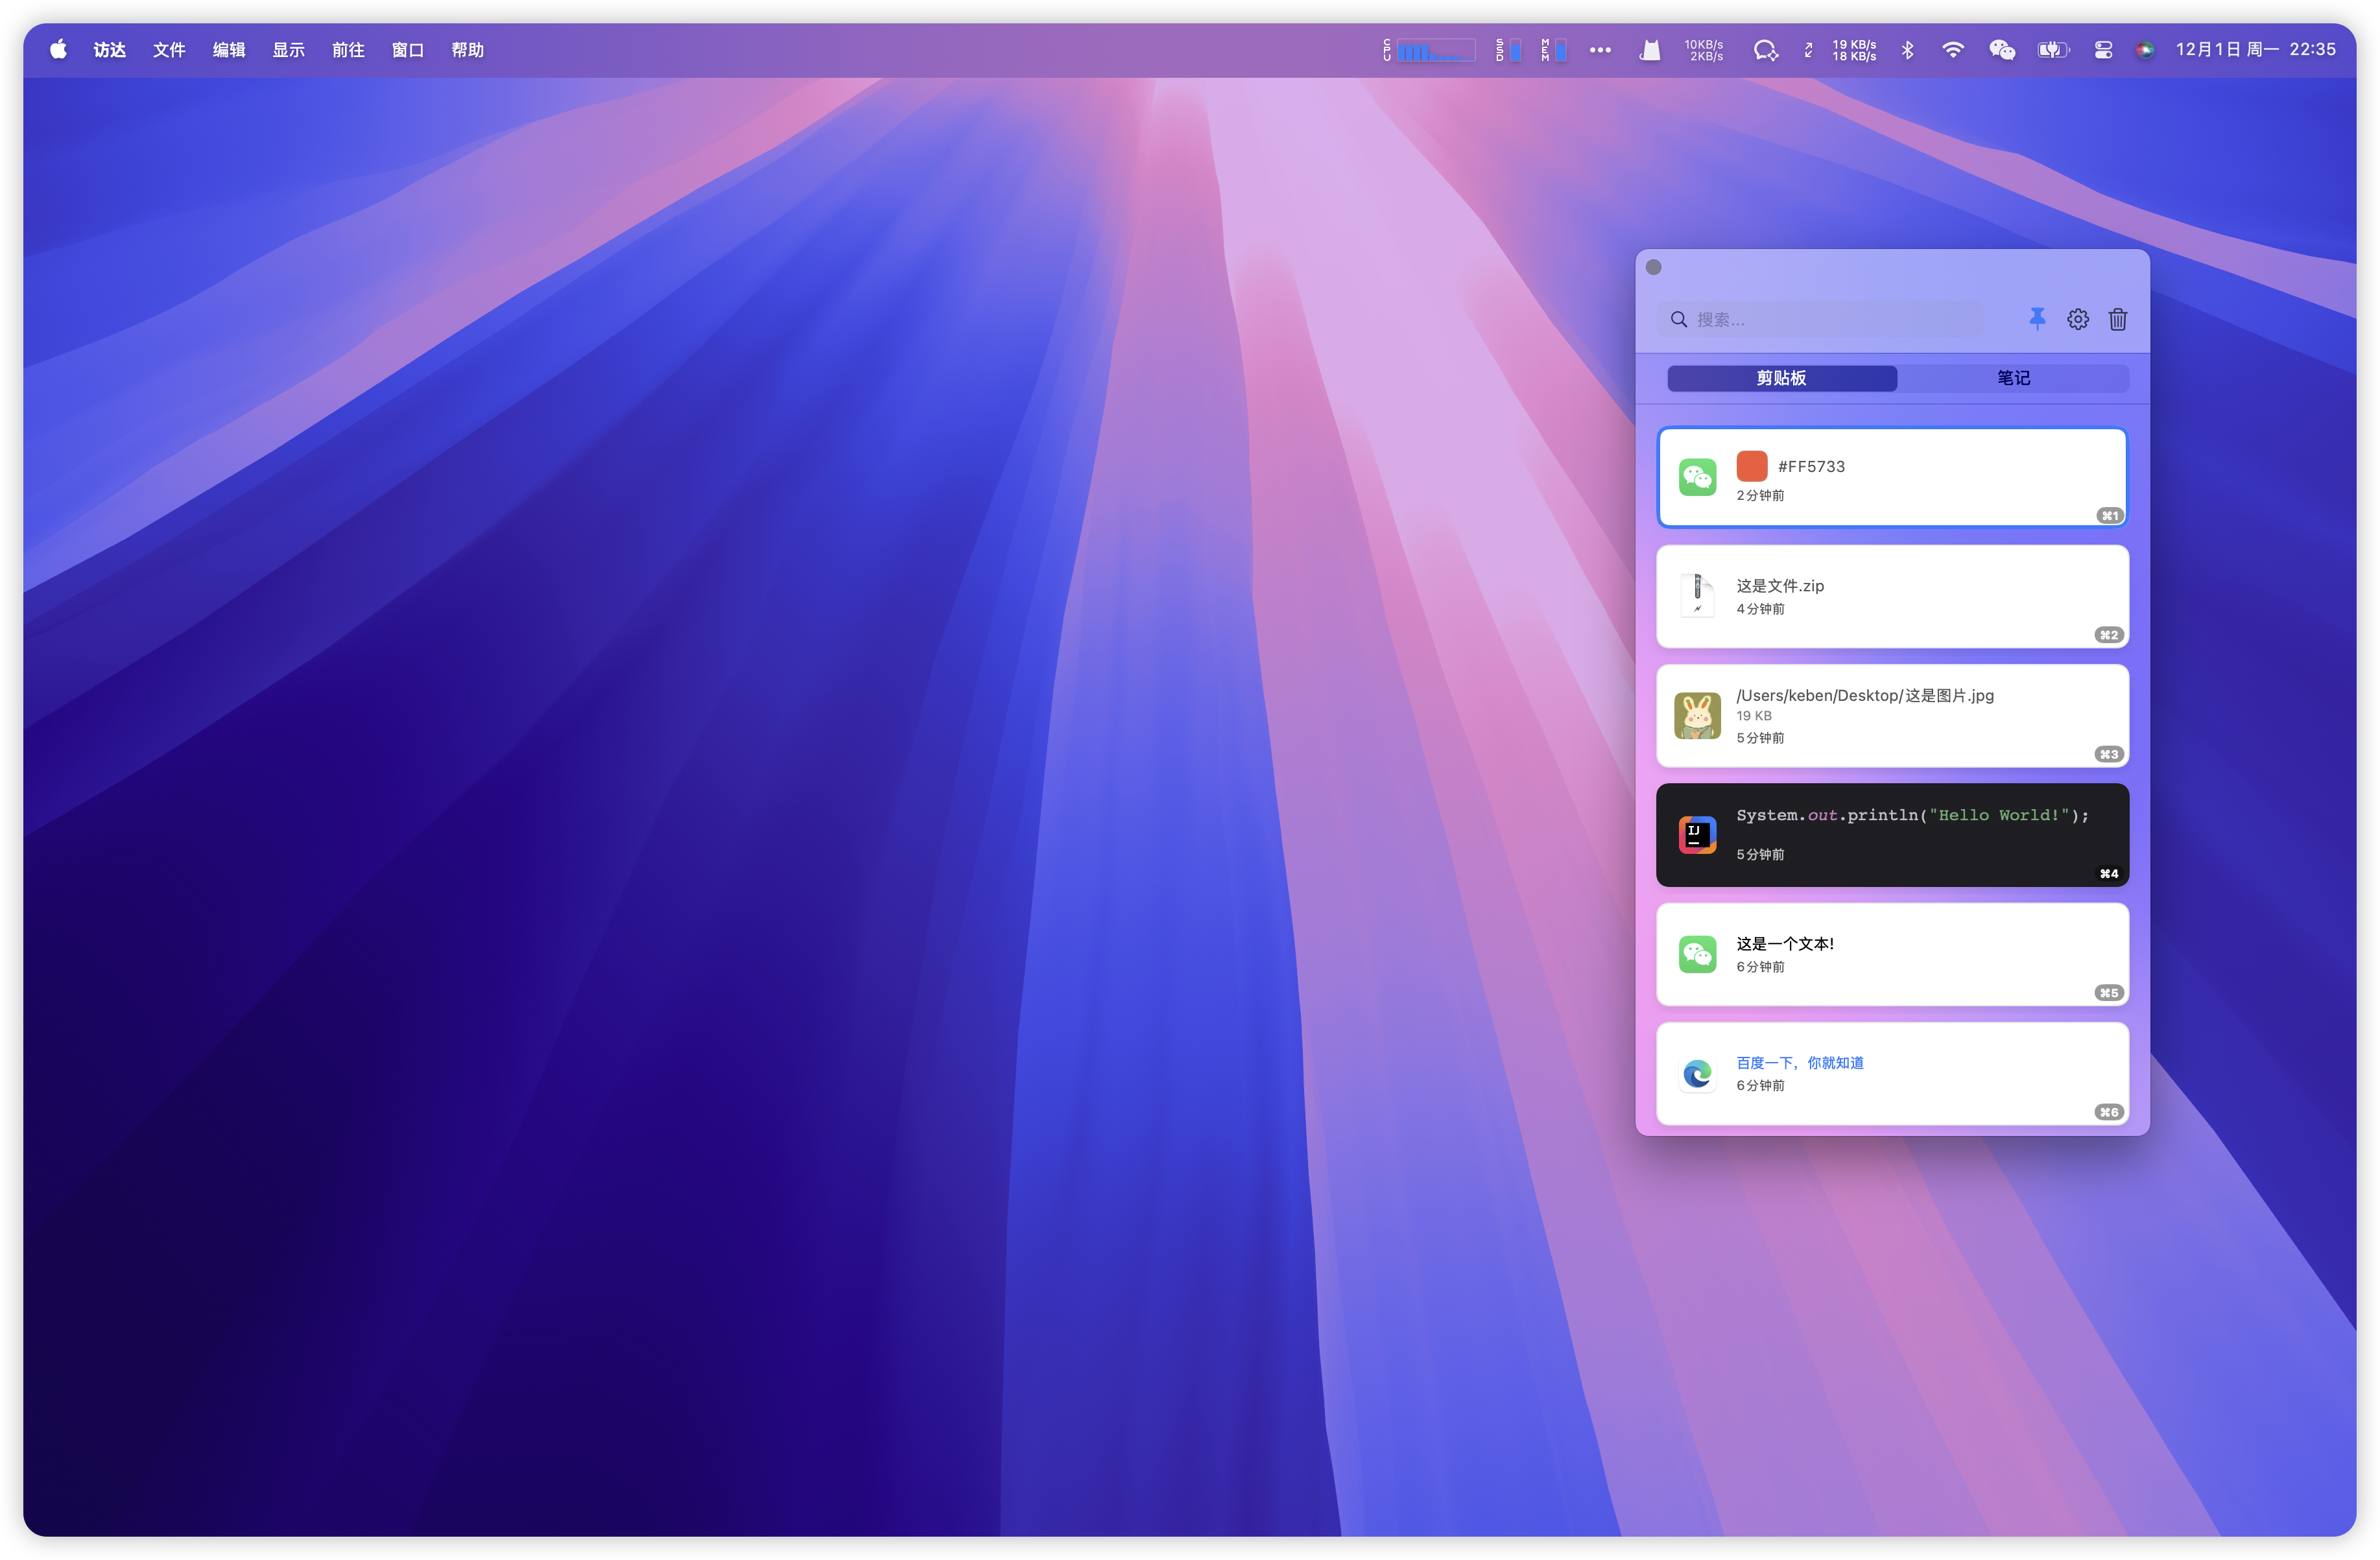The image size is (2380, 1560).
Task: Open Control Center in menu bar
Action: pos(2103,50)
